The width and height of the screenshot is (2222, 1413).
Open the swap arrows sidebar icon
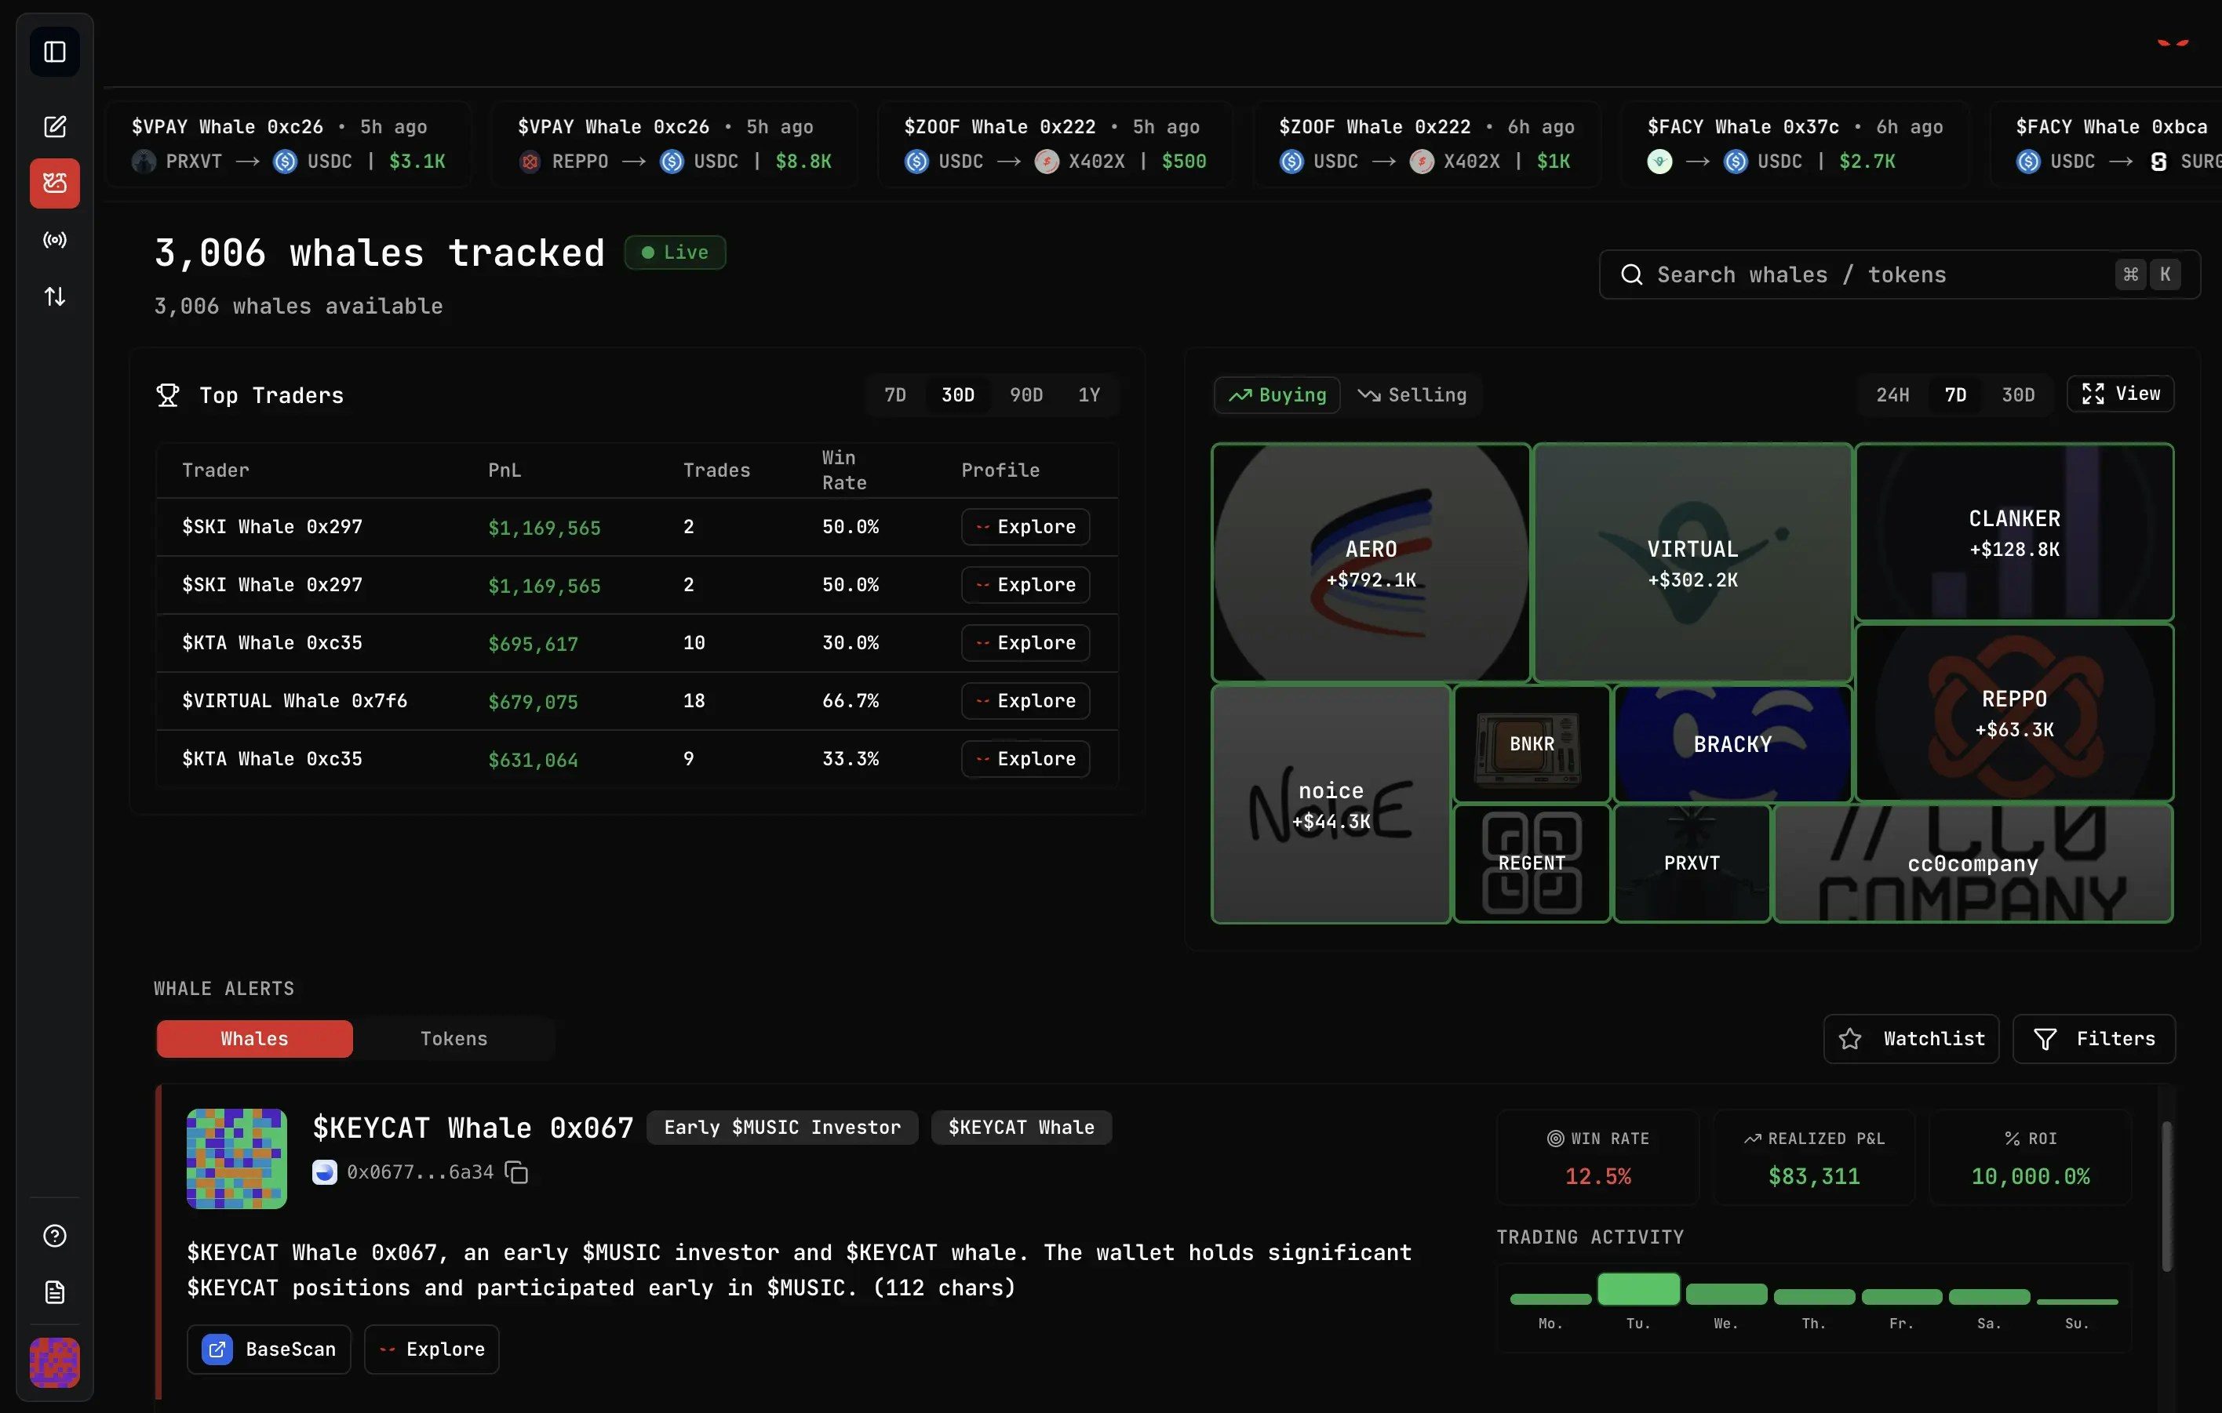54,296
